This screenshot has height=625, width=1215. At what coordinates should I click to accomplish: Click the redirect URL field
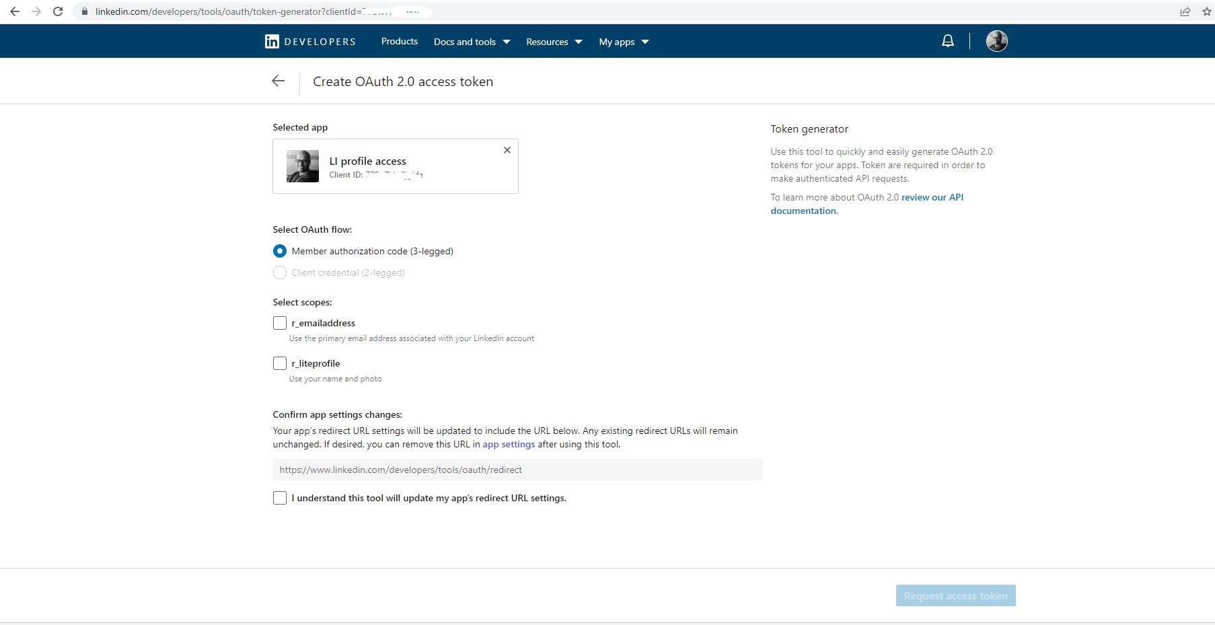point(517,470)
